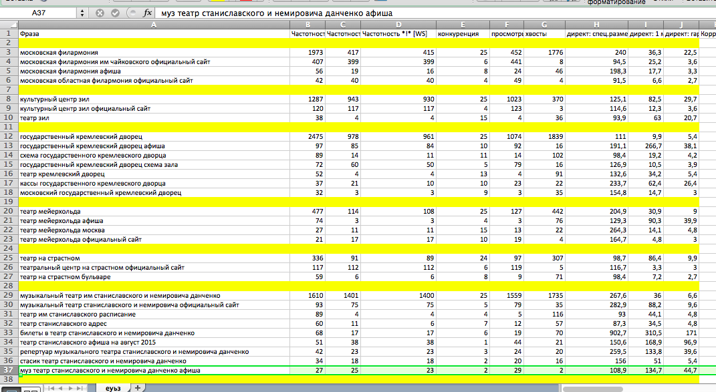
Task: Add a new sheet with plus button
Action: [137, 388]
